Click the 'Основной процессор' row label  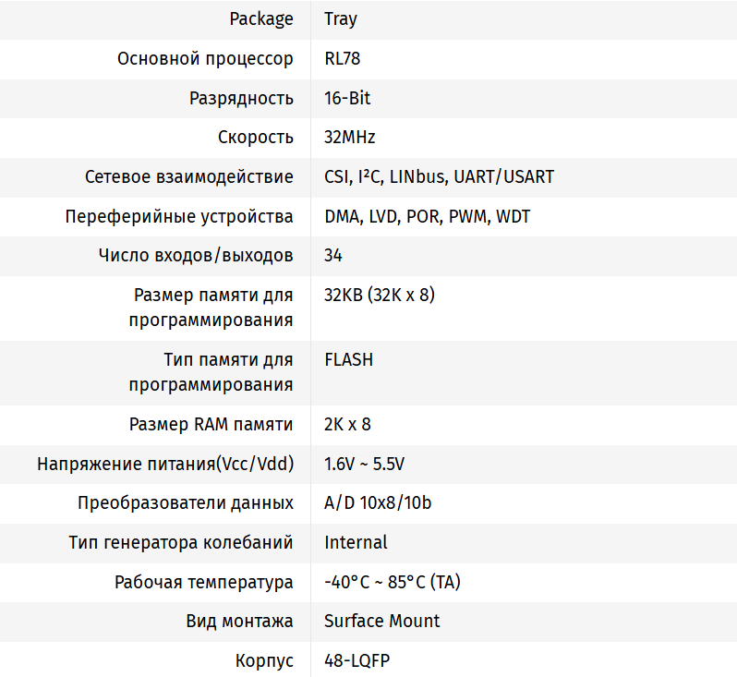click(x=205, y=59)
